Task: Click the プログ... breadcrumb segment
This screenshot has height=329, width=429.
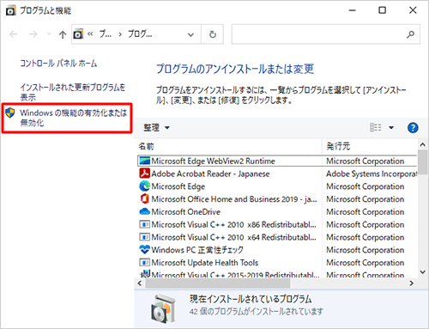Action: pos(140,34)
